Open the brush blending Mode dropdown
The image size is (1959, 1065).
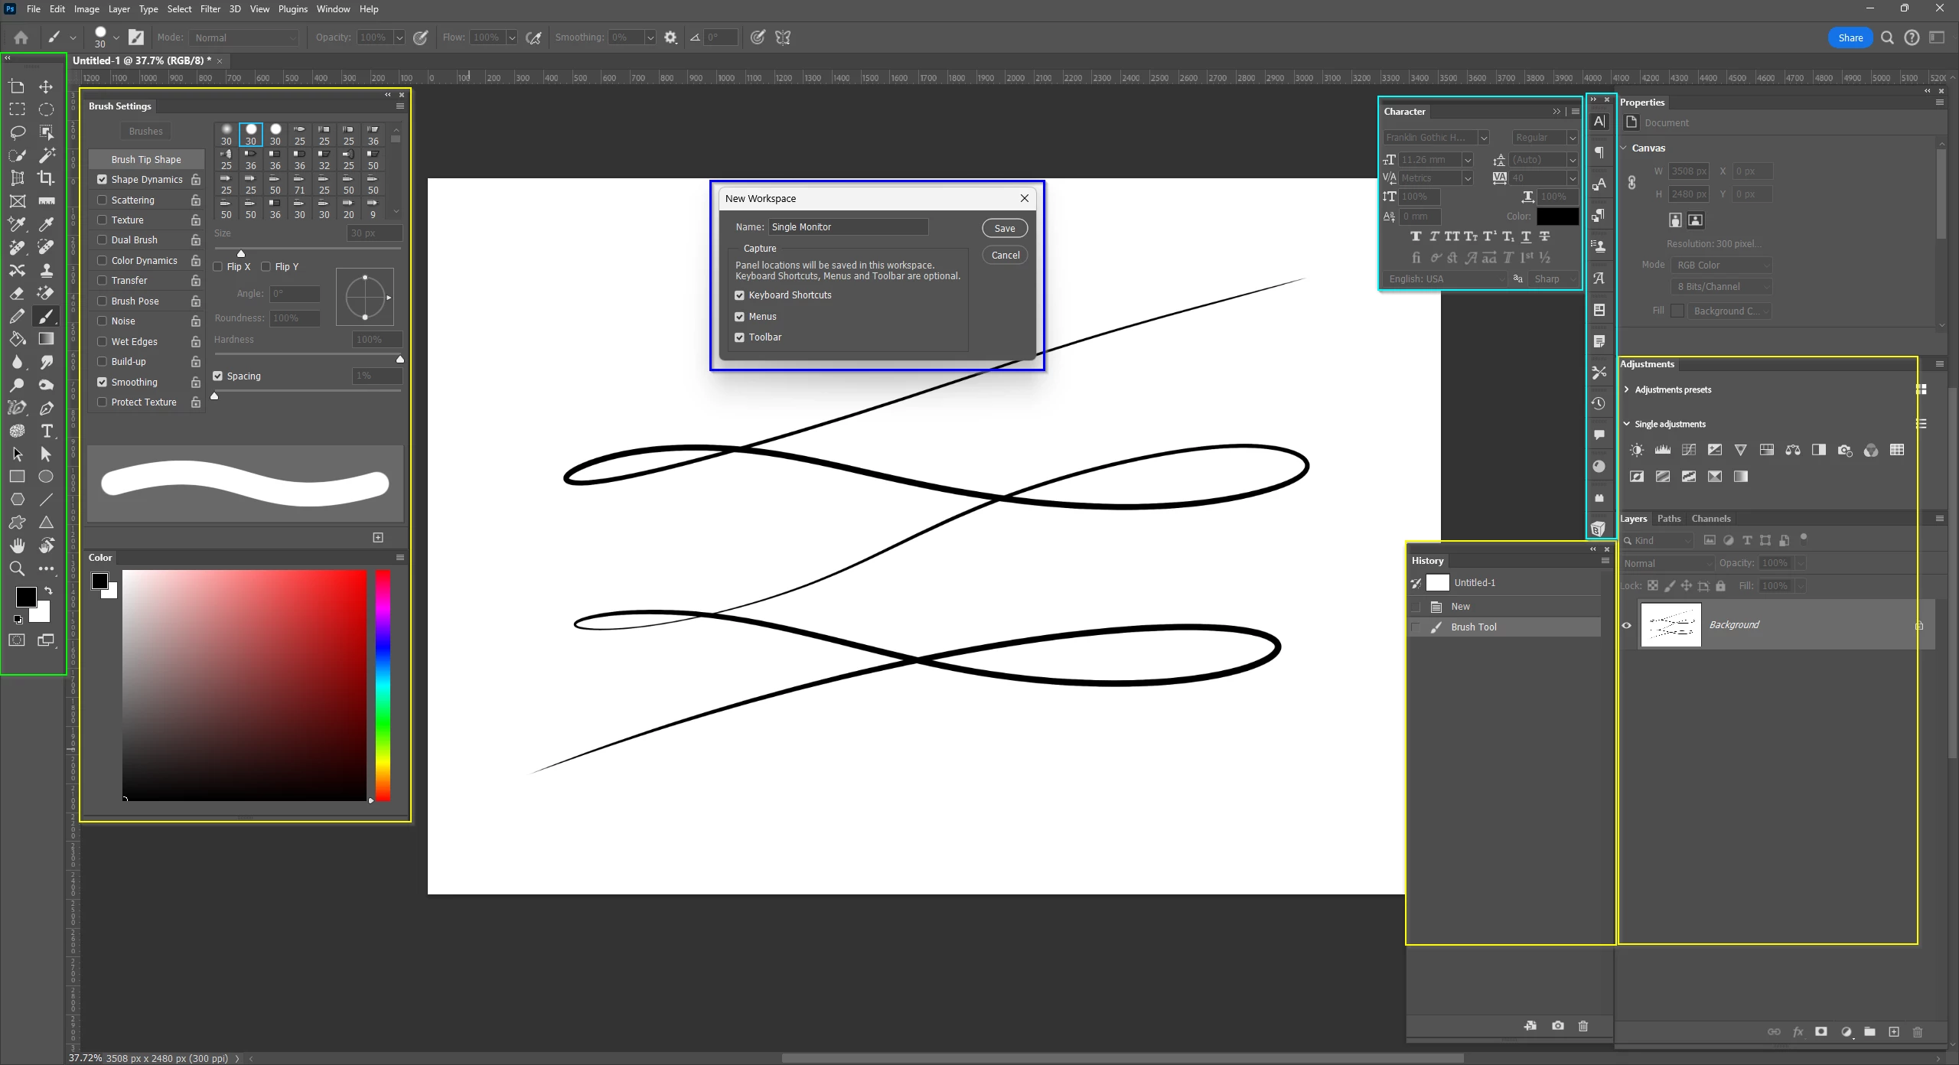coord(244,37)
